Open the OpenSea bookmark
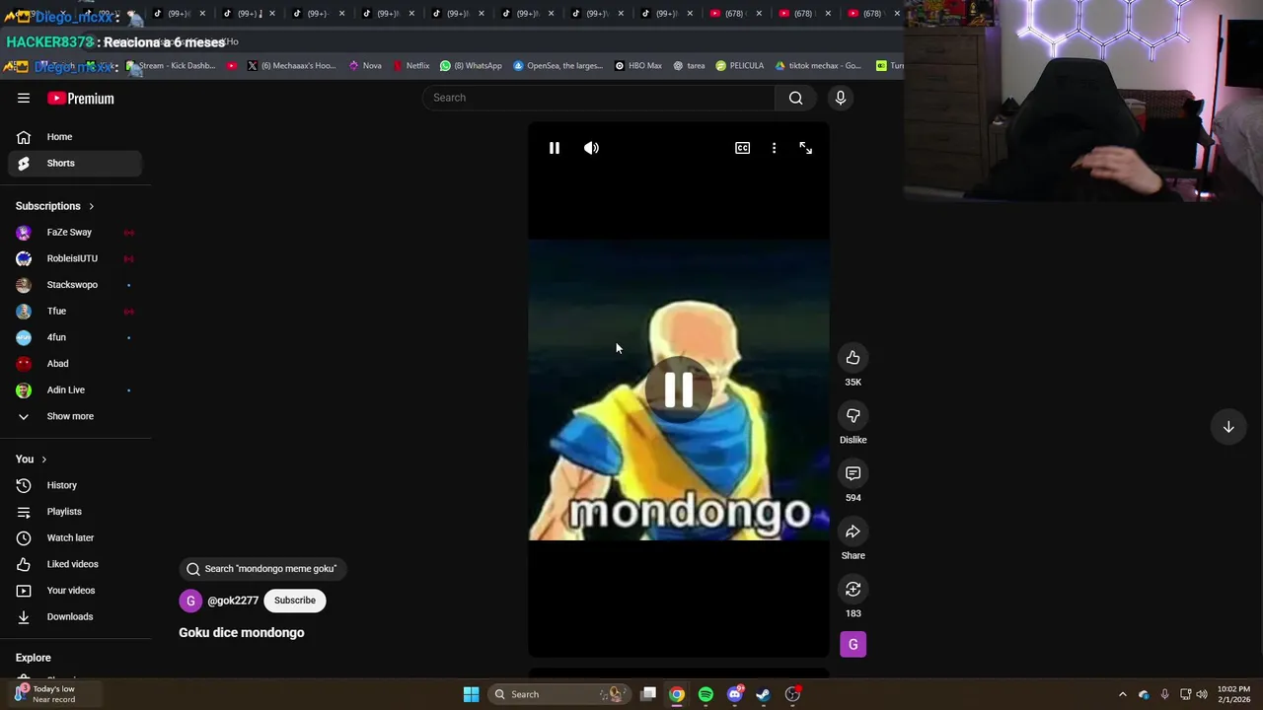 point(557,66)
